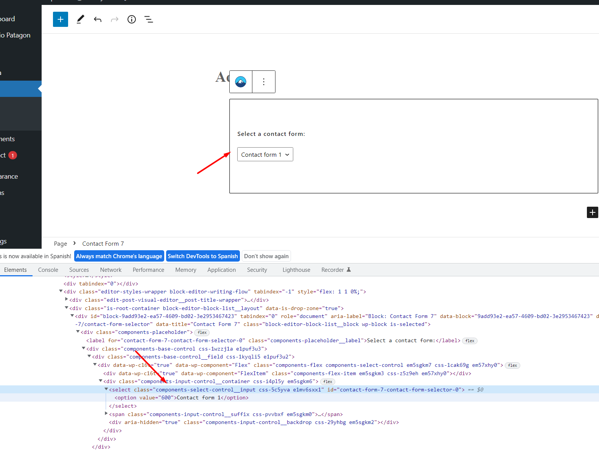Select the Tools pencil icon
Screen dimensions: 599x452
(x=80, y=19)
